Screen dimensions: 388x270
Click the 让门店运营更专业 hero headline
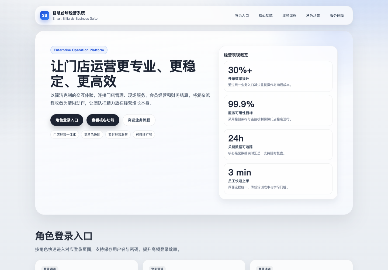(123, 74)
